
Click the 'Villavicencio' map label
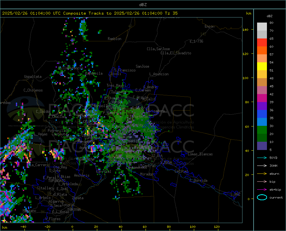(x=71, y=68)
